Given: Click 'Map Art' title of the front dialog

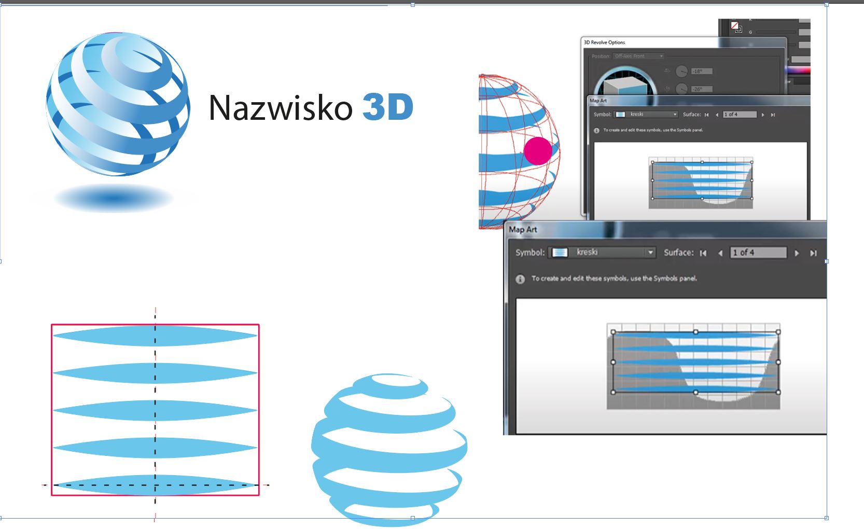Looking at the screenshot, I should [523, 229].
